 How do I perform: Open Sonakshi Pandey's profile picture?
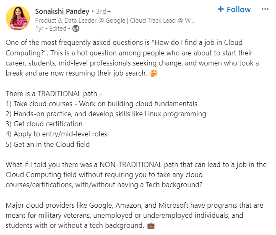click(x=18, y=18)
